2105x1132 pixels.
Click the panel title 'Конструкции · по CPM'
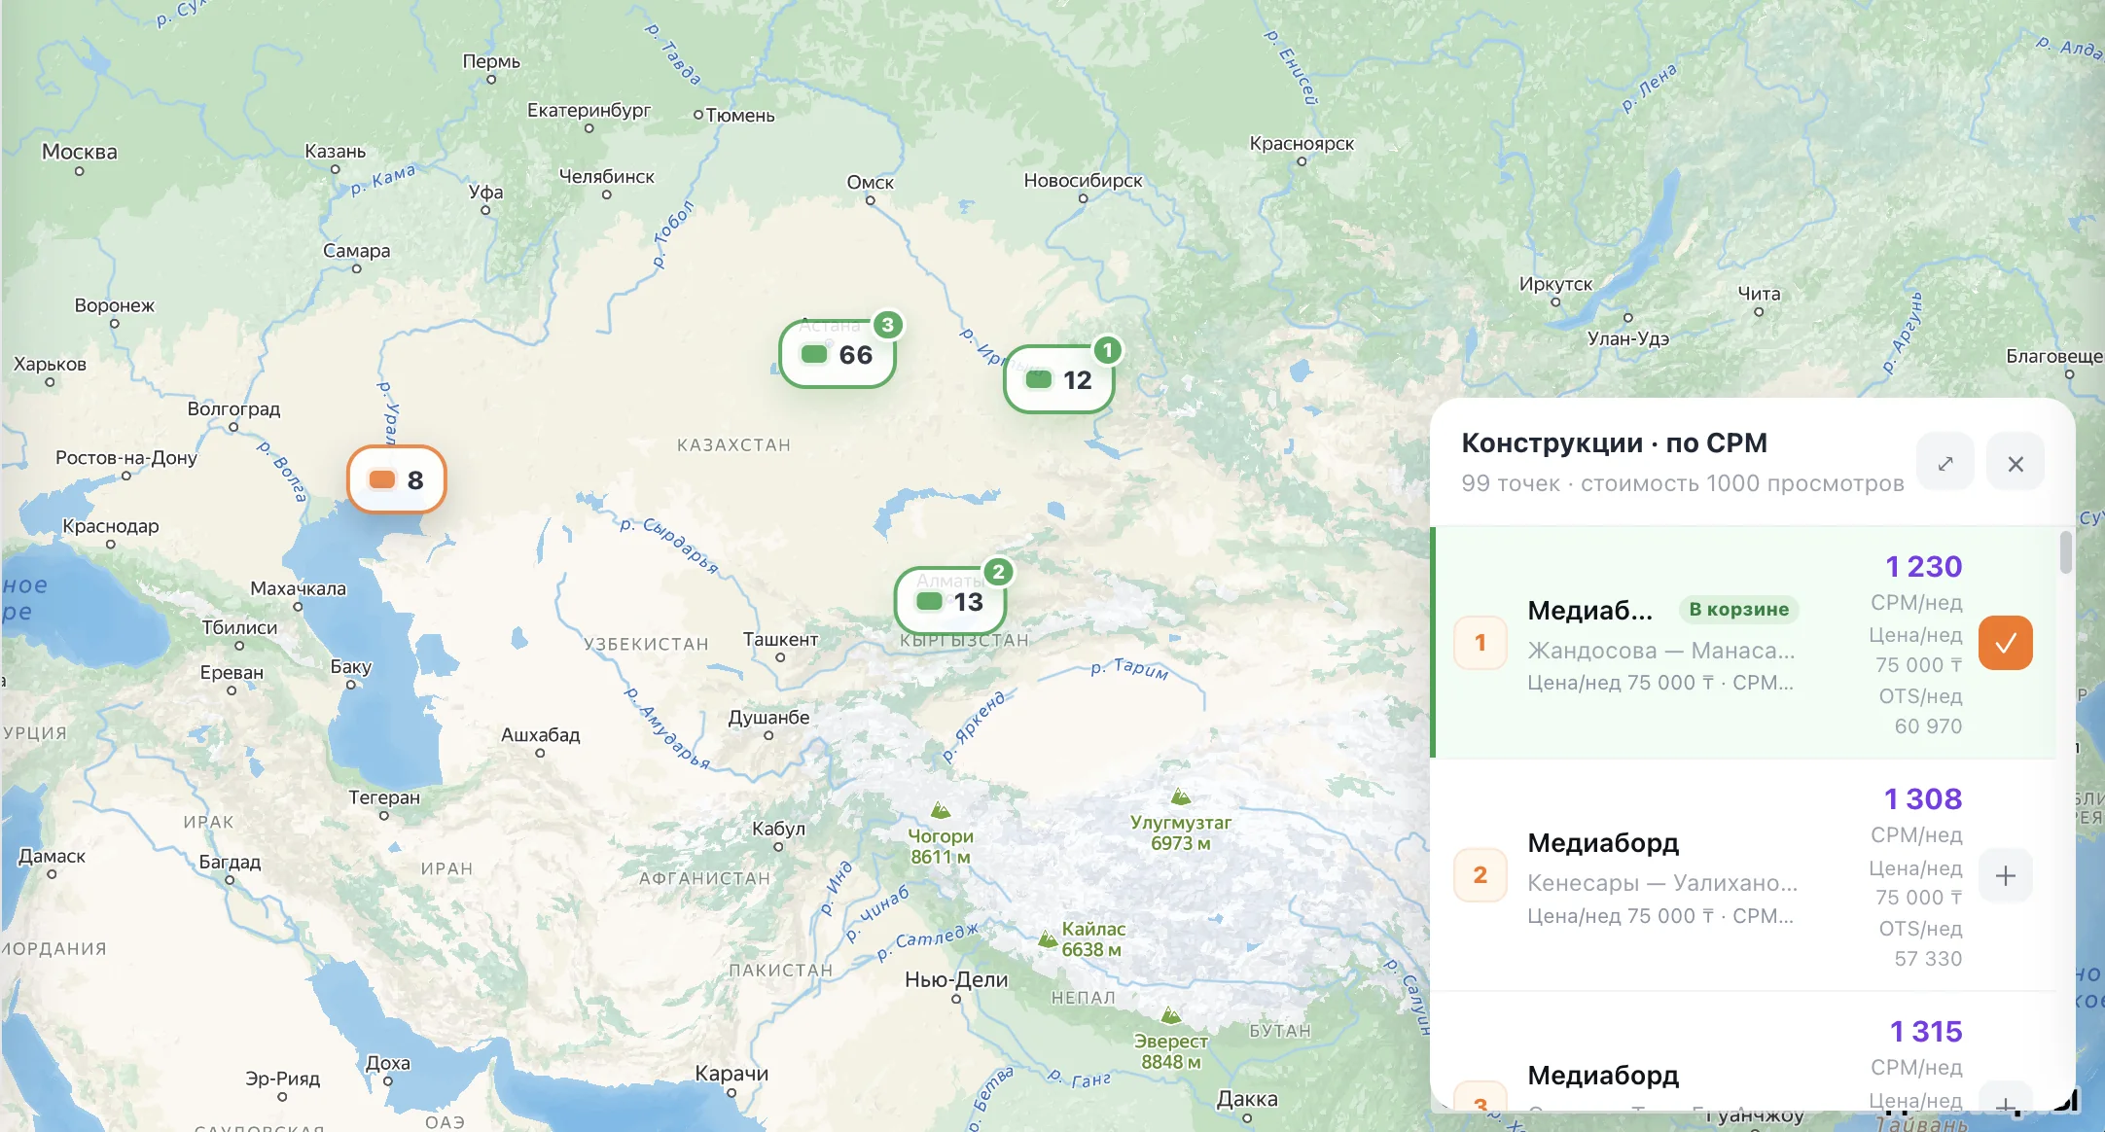(1615, 442)
